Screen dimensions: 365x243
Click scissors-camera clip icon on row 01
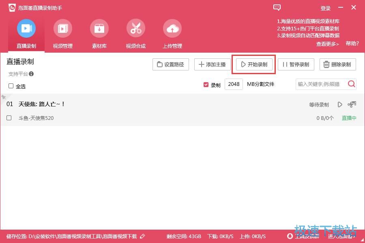tap(352, 104)
